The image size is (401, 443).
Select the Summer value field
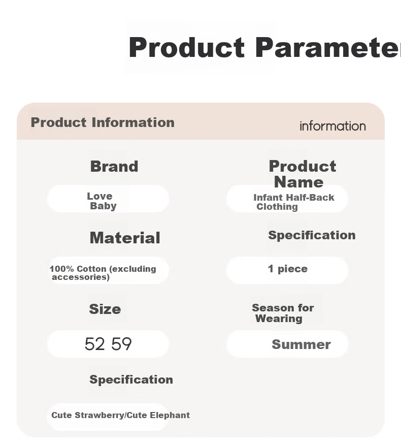click(x=287, y=344)
